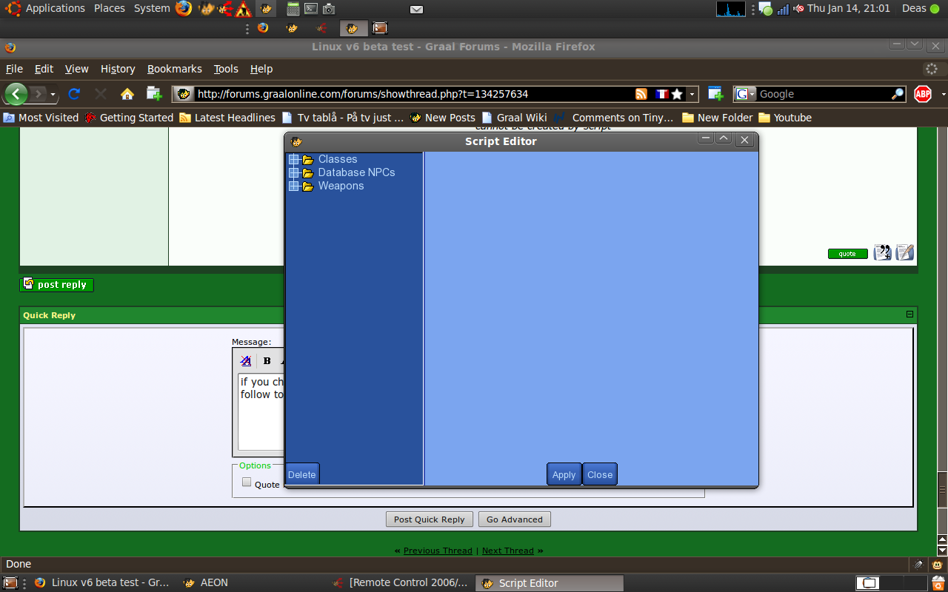Click the Remove Text Formatting icon
The width and height of the screenshot is (948, 592).
coord(246,361)
